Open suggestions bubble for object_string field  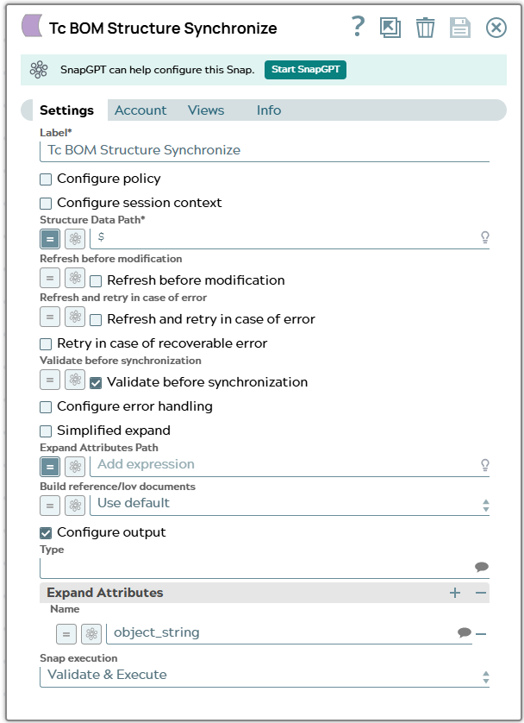[465, 632]
